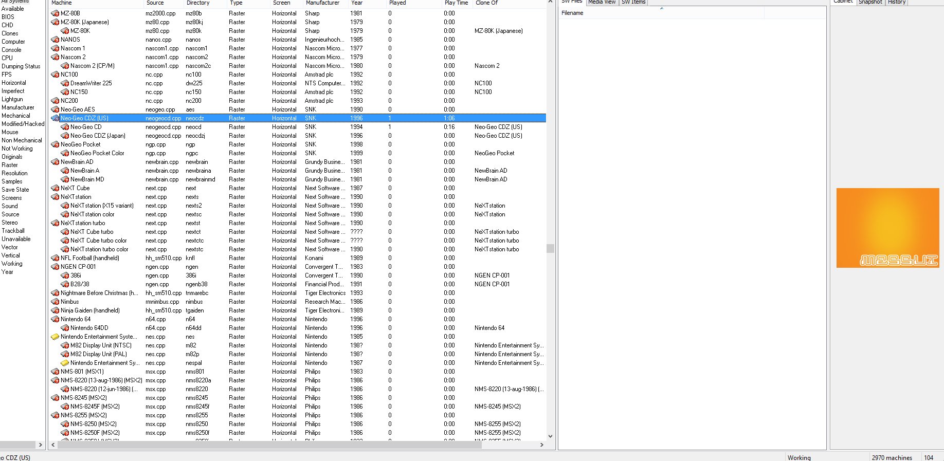
Task: Switch to the Media View tab
Action: [602, 2]
